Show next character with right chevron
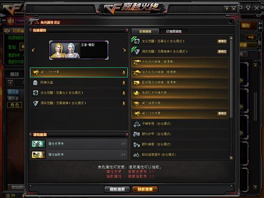 124,50
